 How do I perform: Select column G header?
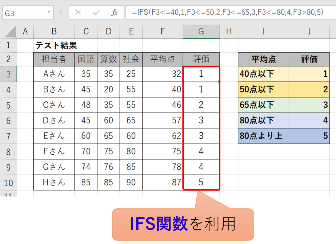[201, 32]
